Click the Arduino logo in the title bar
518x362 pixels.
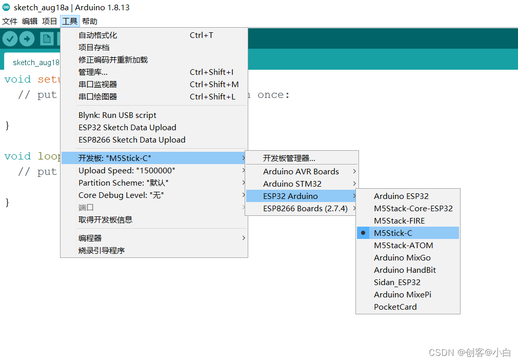coord(6,7)
